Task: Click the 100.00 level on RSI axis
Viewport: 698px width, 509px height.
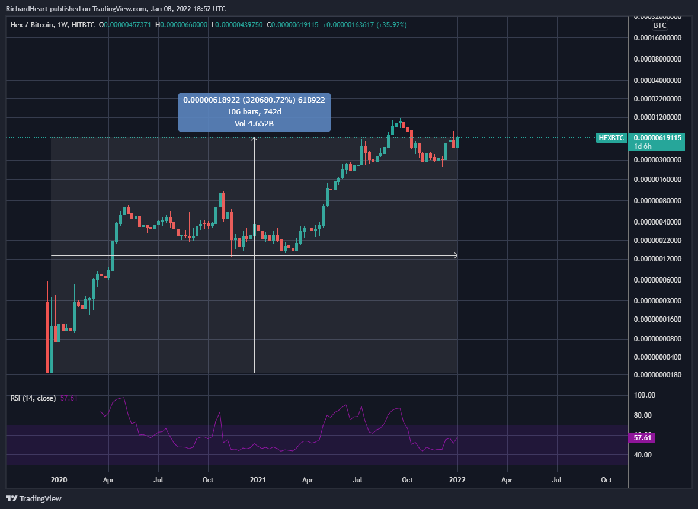Action: (644, 395)
